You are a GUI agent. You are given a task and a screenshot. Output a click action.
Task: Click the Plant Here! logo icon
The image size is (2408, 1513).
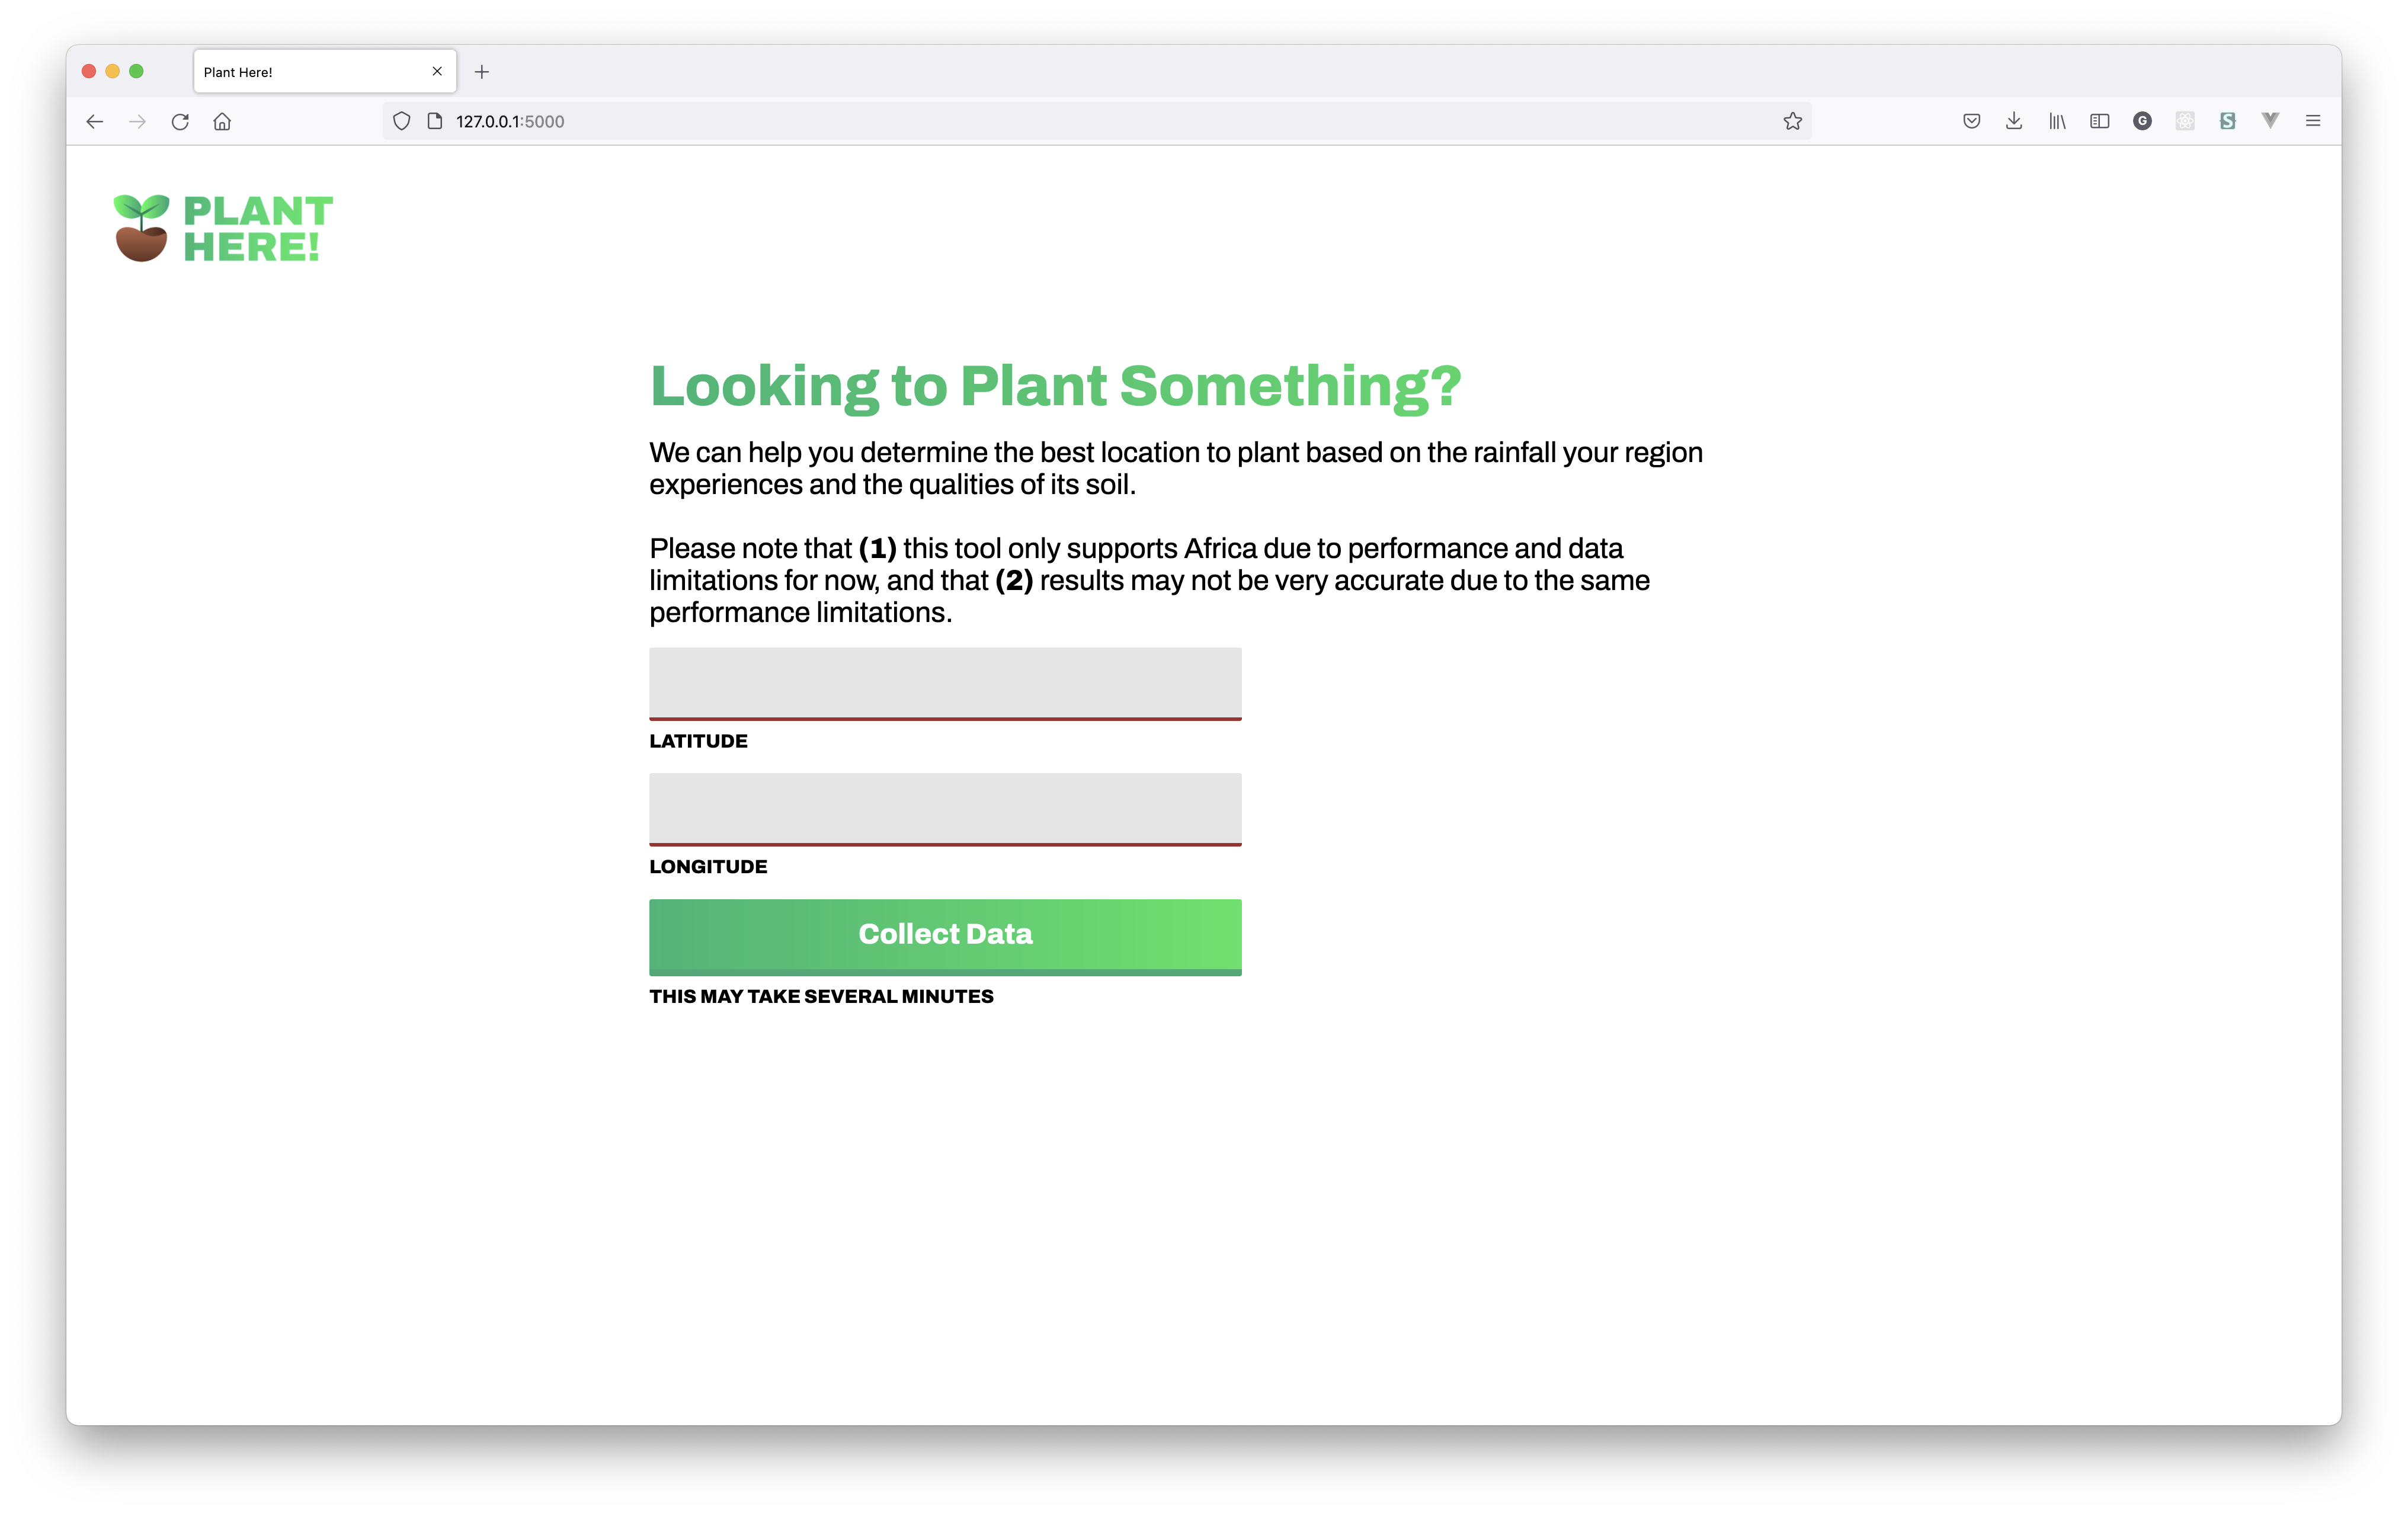pos(139,227)
